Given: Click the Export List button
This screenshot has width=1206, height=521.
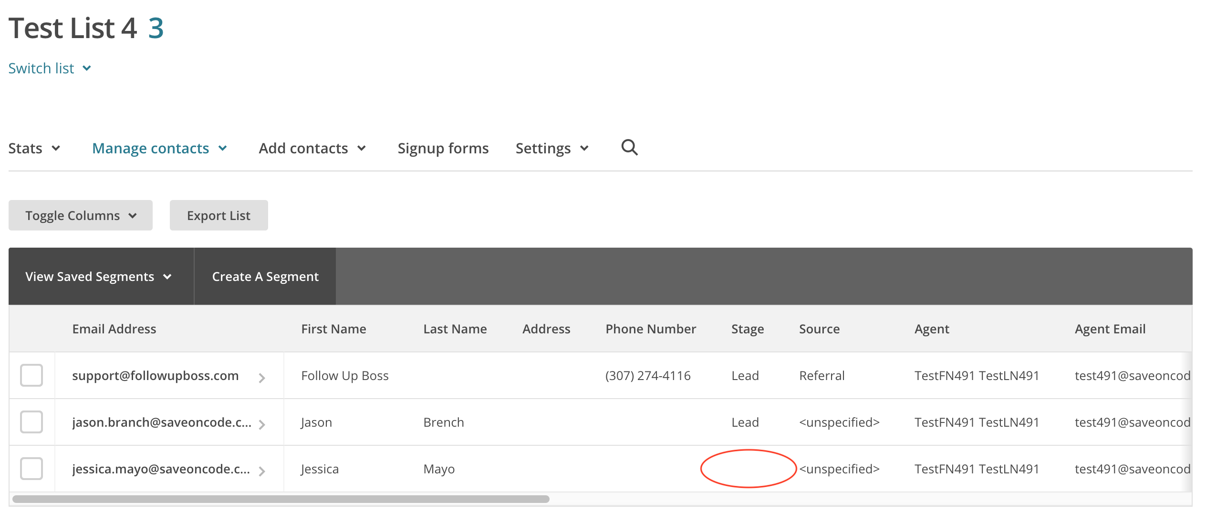Looking at the screenshot, I should [218, 216].
